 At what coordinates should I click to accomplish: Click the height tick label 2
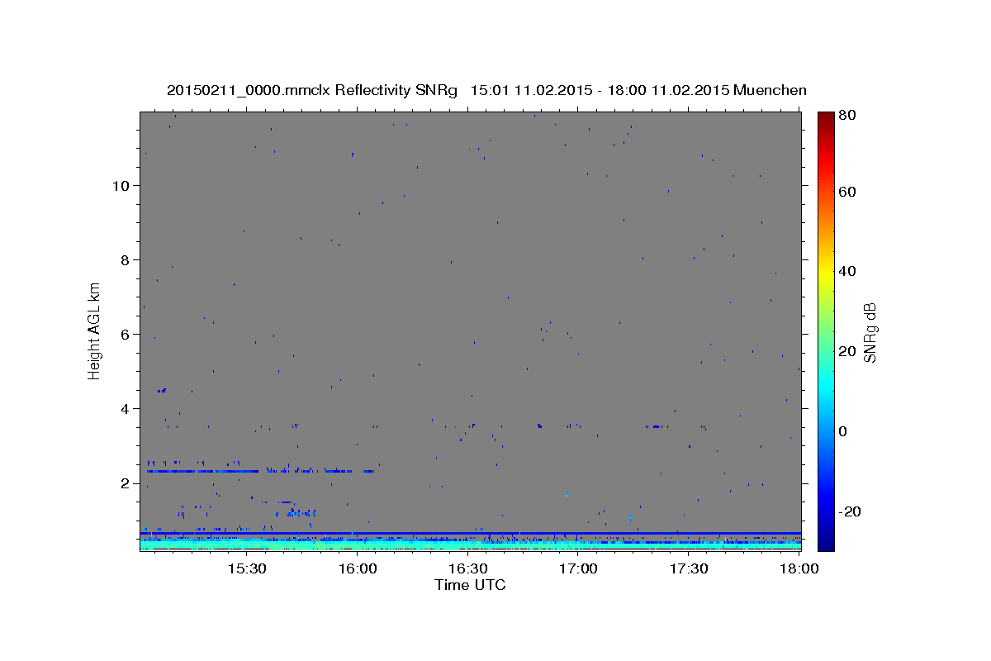[x=126, y=483]
